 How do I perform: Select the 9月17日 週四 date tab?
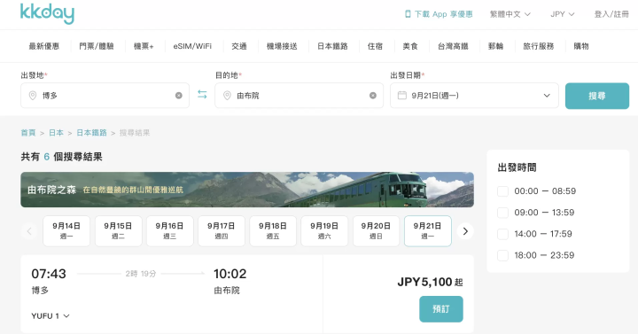222,231
